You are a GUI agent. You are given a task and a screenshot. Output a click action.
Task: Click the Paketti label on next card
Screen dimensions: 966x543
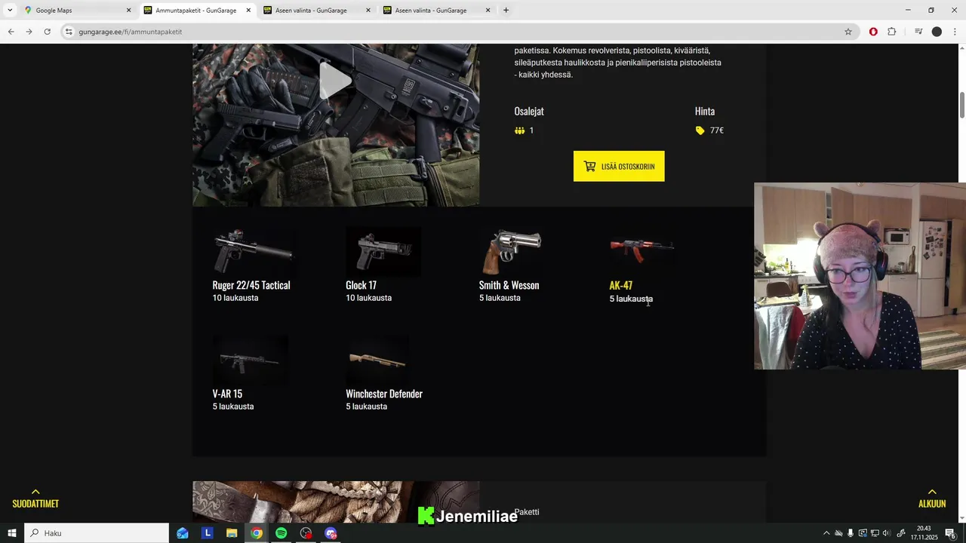click(527, 512)
